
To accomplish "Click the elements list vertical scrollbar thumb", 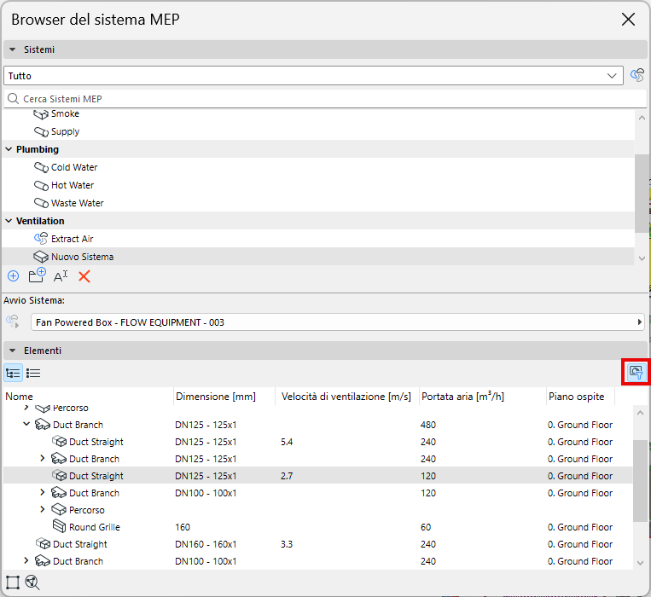I will click(640, 480).
